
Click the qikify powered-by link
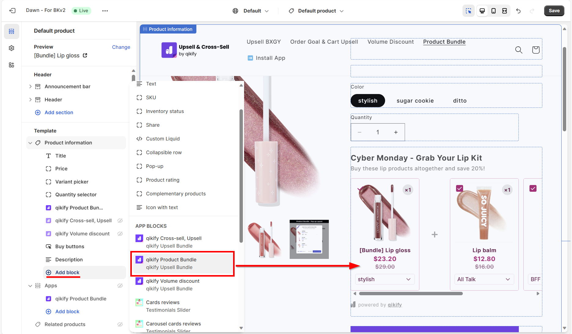point(395,305)
